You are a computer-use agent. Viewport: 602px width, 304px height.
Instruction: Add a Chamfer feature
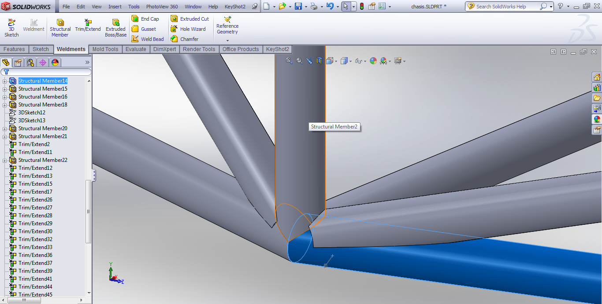(185, 39)
